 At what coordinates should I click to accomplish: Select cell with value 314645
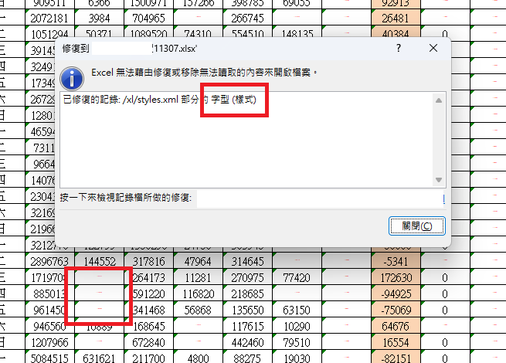pos(247,261)
